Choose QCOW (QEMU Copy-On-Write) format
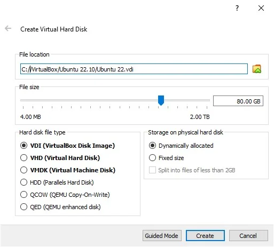This screenshot has height=247, width=274. 65,195
